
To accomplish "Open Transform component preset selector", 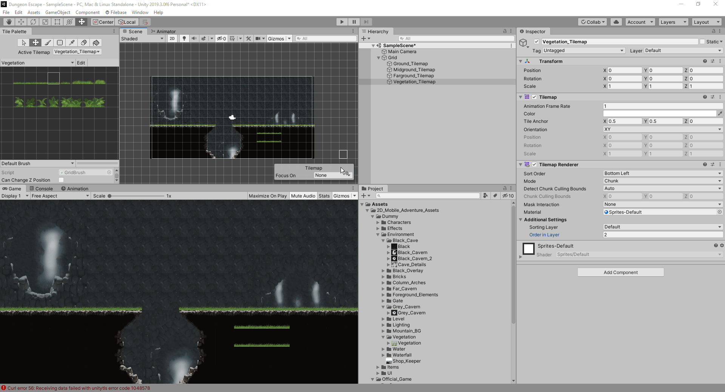I will (713, 61).
